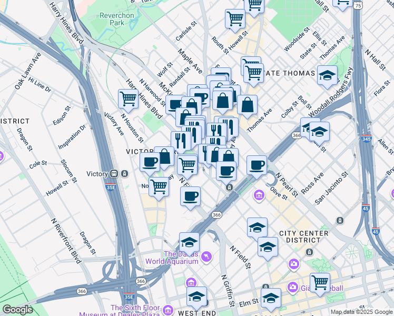Click the shopping cart marker near Routh St

pos(235,18)
